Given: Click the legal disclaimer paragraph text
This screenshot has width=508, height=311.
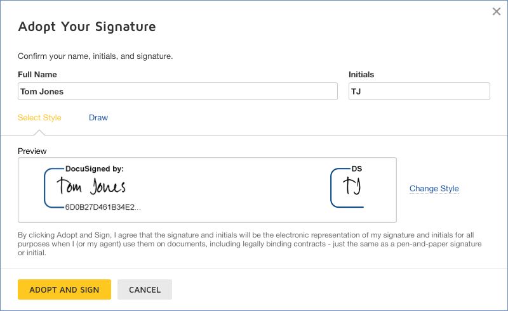Looking at the screenshot, I should 250,244.
